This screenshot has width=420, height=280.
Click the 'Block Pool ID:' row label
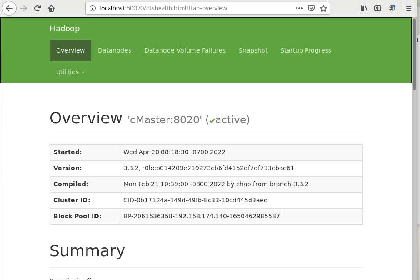[77, 216]
